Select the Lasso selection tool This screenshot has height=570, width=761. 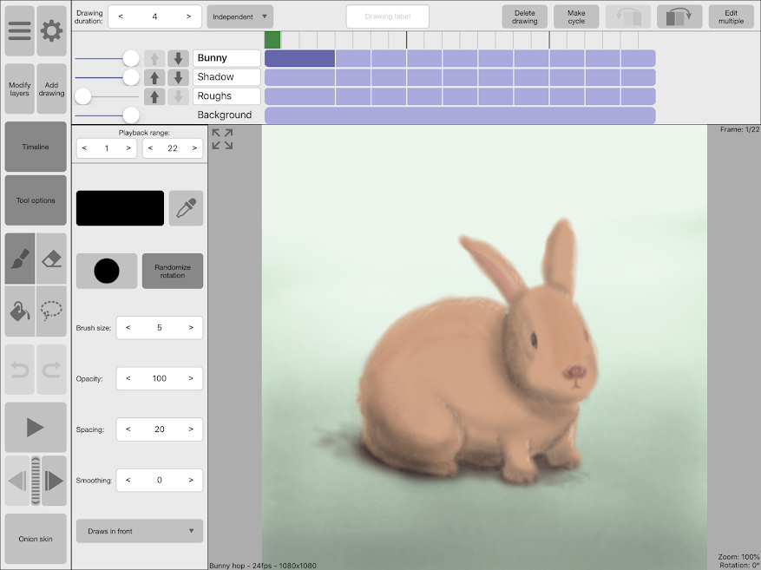tap(52, 311)
